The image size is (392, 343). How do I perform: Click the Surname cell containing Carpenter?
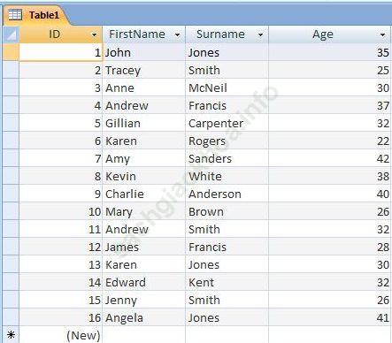227,123
